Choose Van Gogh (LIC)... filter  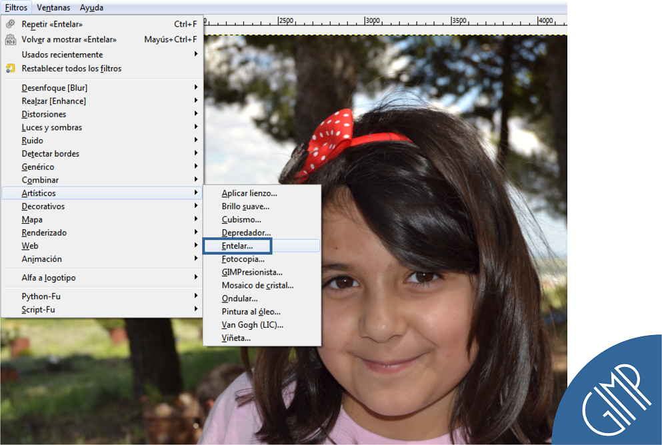tap(262, 325)
